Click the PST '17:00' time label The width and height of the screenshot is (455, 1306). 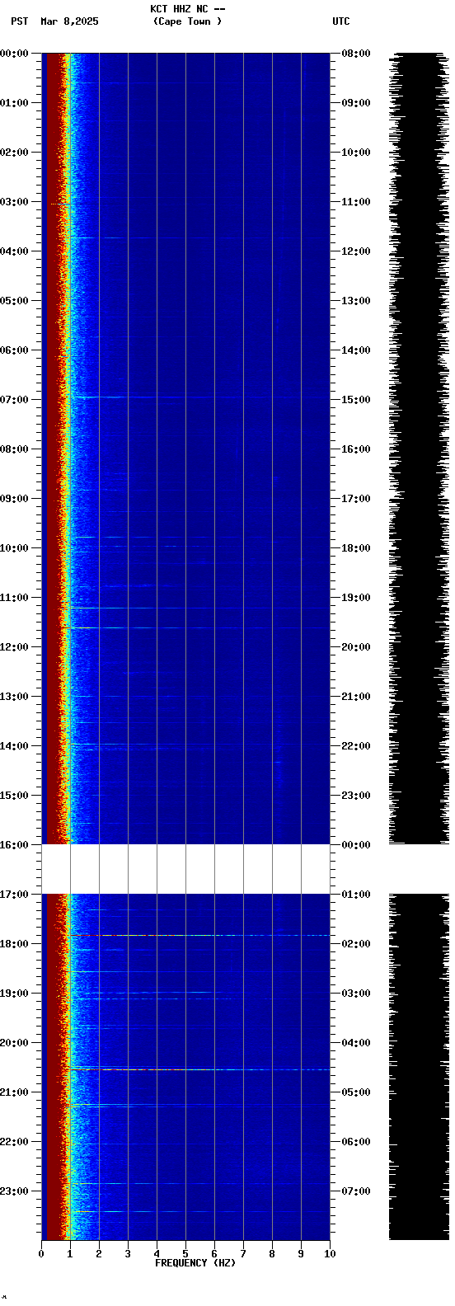(x=14, y=895)
